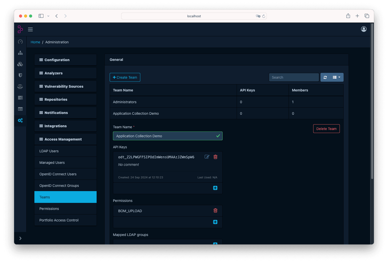Remove the BOM_UPLOAD permission

[x=215, y=211]
